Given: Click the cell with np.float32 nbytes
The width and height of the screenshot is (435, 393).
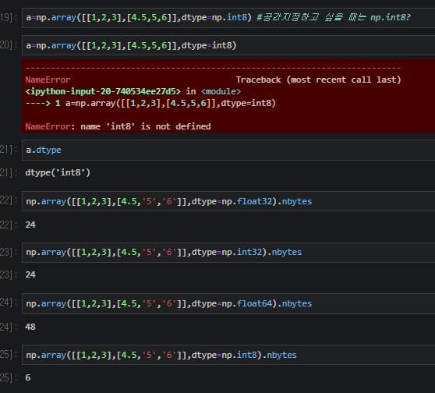Looking at the screenshot, I should (228, 201).
